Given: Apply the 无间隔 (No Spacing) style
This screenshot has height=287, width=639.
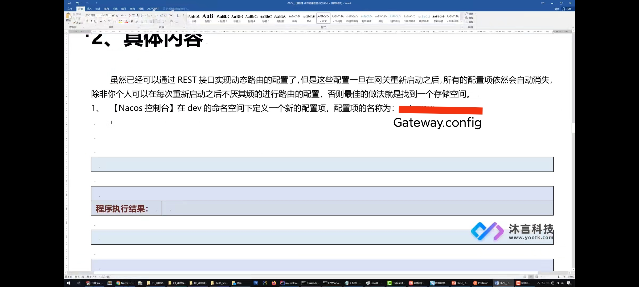Looking at the screenshot, I should [338, 18].
